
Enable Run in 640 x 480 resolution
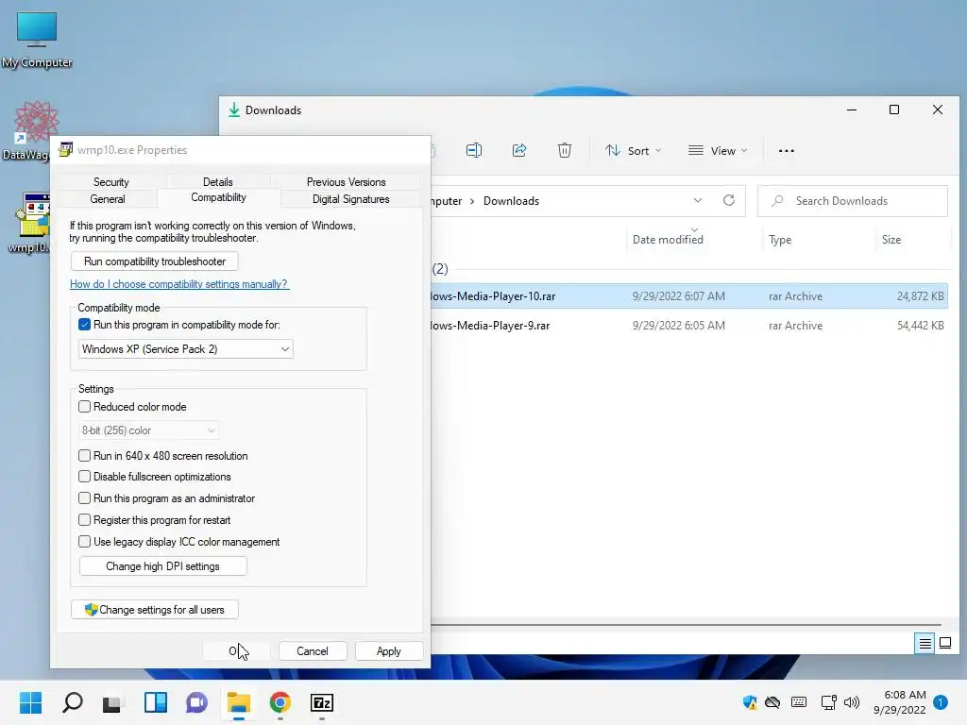click(x=84, y=456)
